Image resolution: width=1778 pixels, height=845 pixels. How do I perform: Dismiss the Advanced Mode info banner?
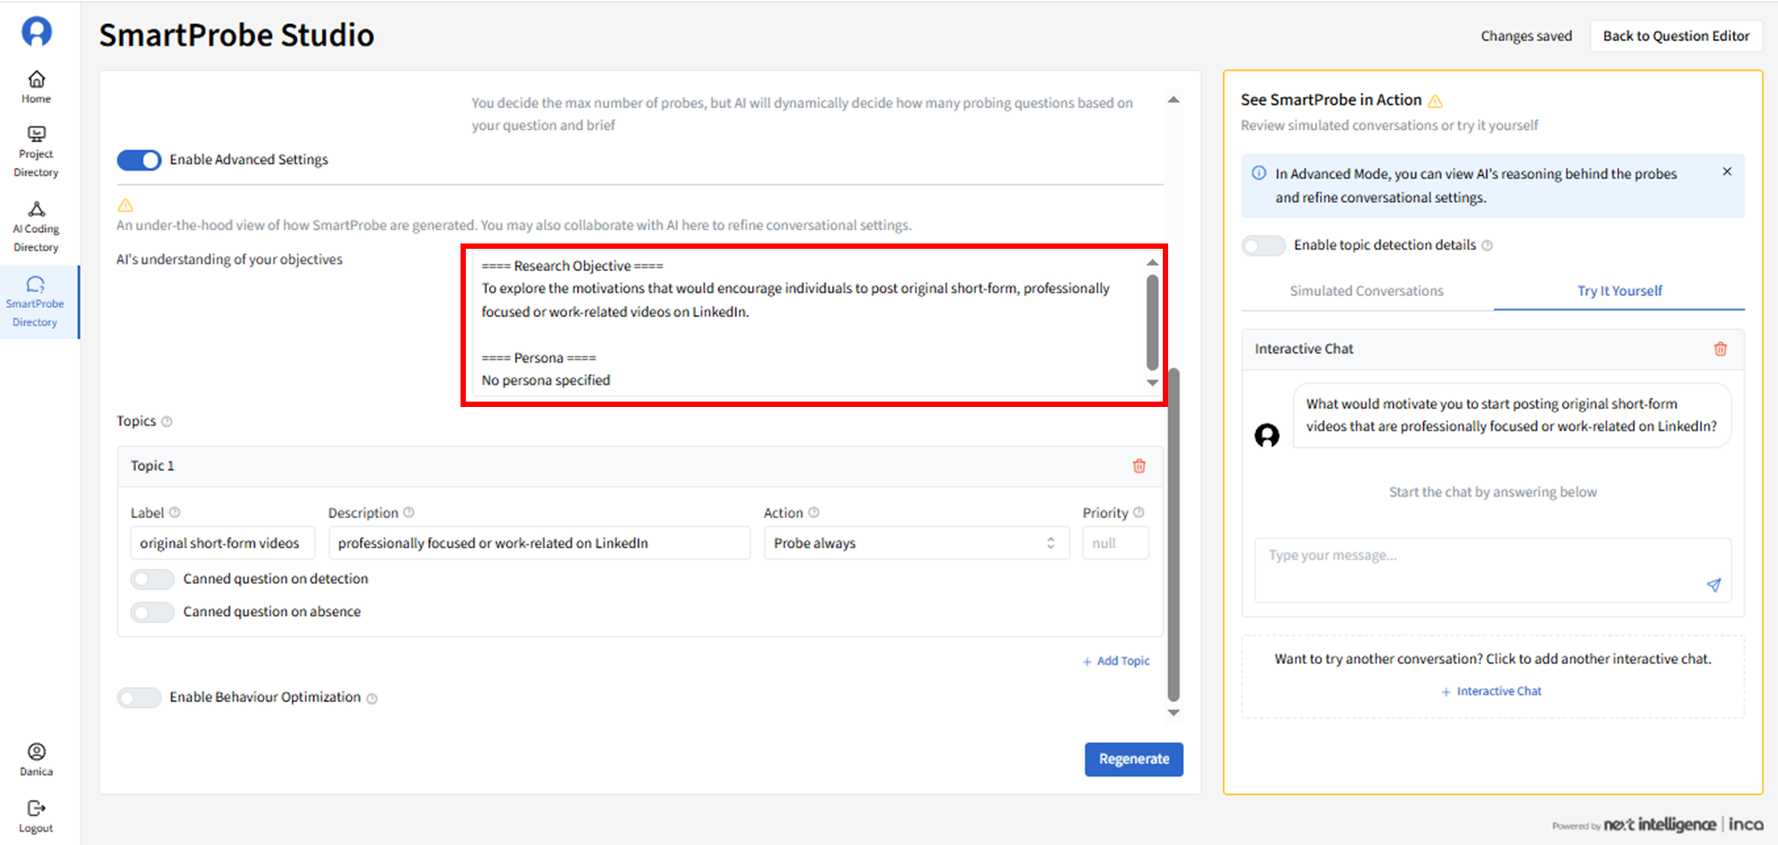click(1726, 171)
